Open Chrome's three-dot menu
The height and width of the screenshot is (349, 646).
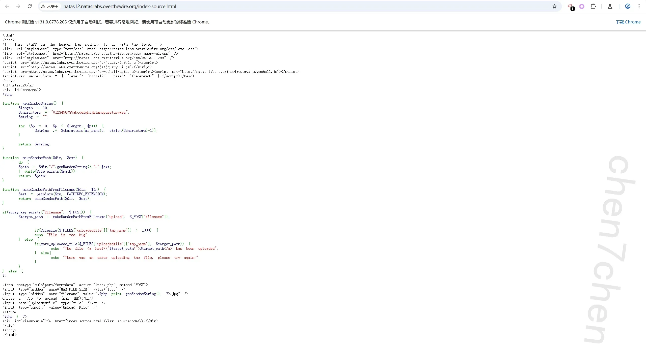click(x=639, y=7)
